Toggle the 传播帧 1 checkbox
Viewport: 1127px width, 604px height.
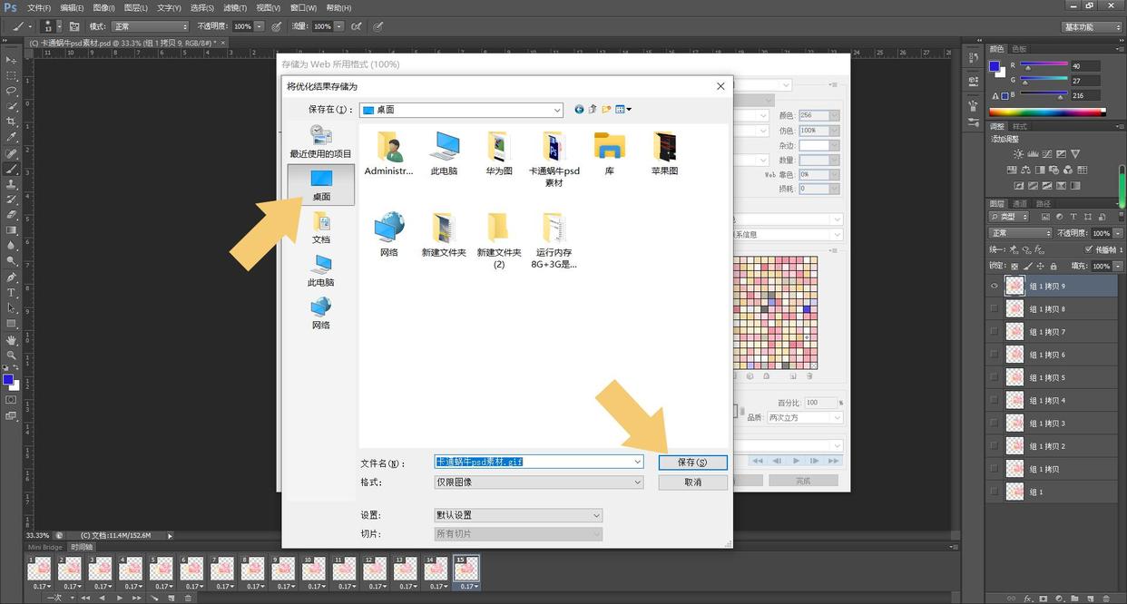point(1089,249)
